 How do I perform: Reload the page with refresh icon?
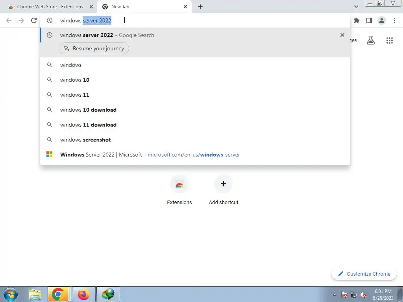[34, 20]
